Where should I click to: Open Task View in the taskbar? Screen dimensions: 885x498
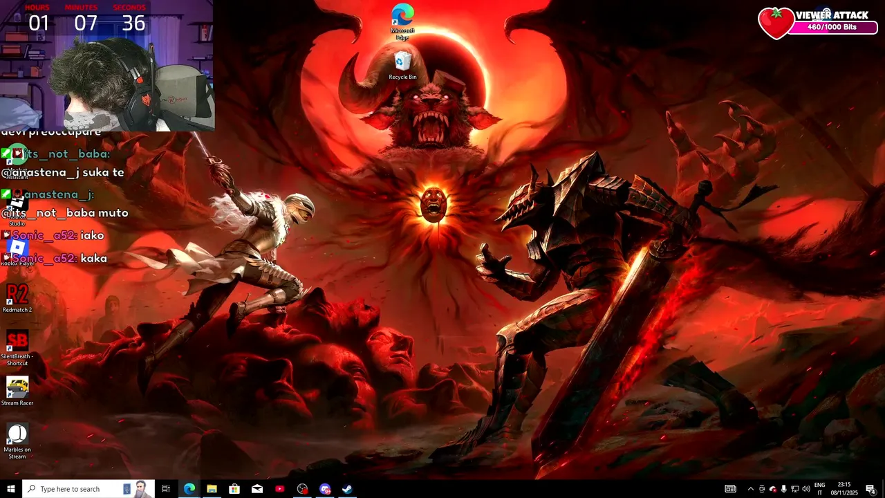click(166, 489)
